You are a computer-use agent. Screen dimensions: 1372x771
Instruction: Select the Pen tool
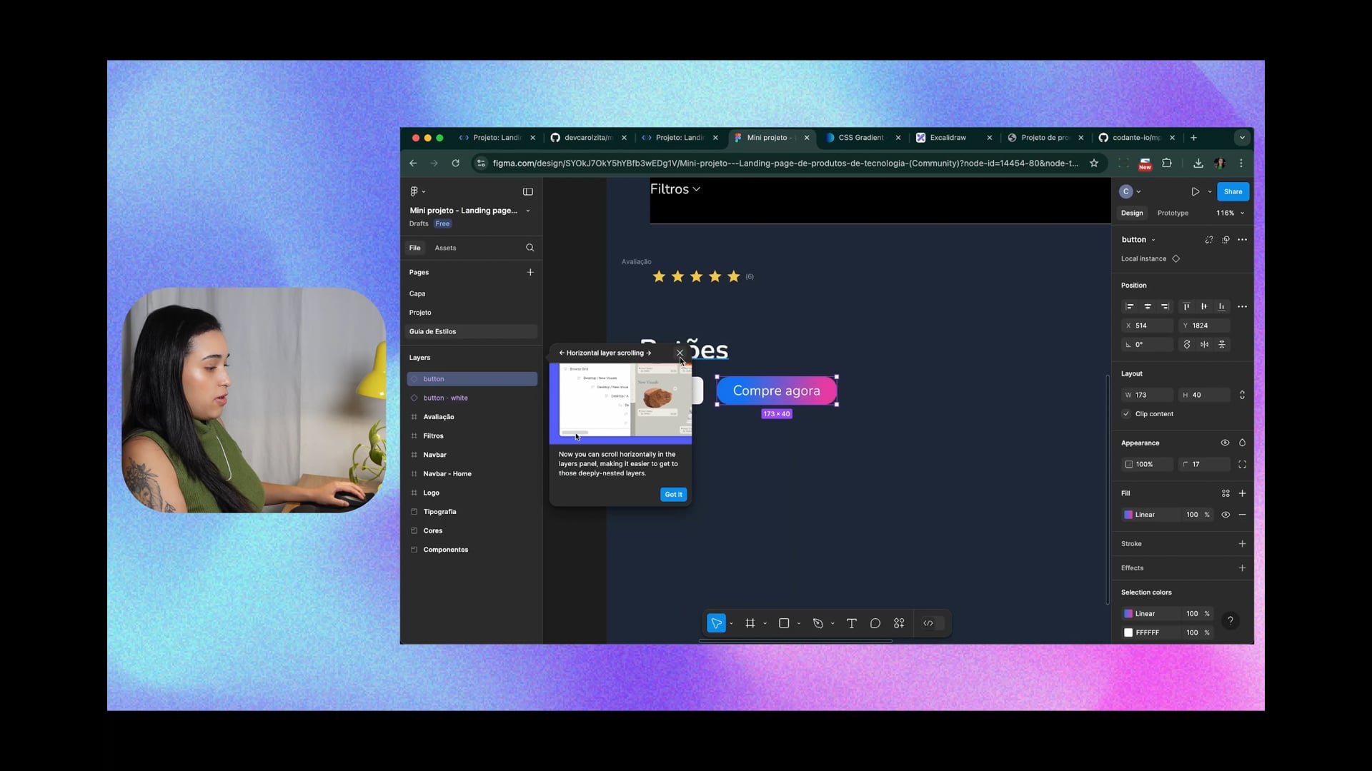coord(818,623)
